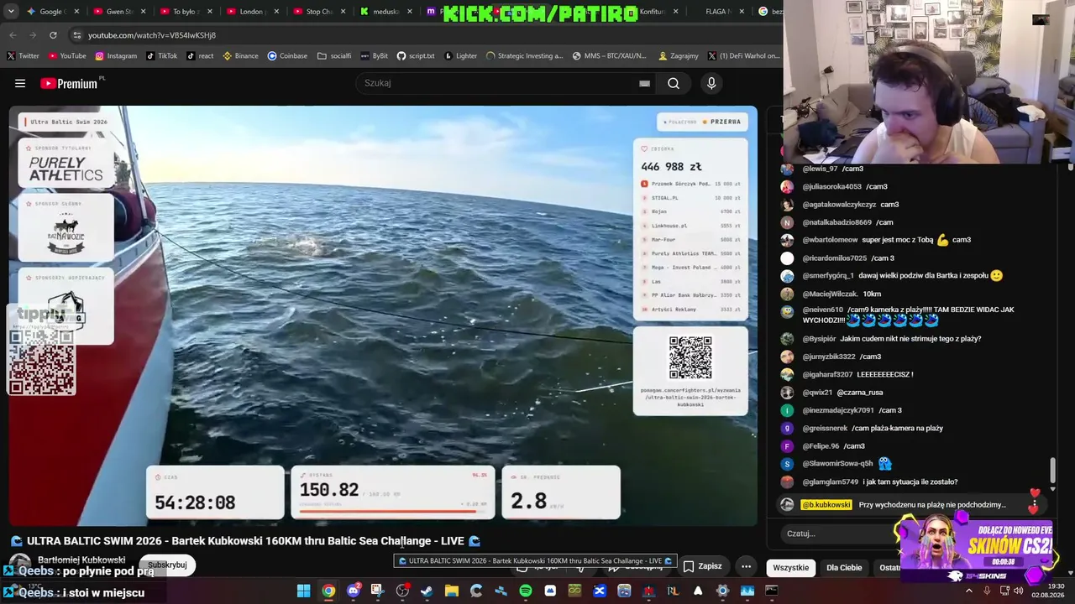Open the Windows Start menu
The width and height of the screenshot is (1075, 604).
[x=303, y=591]
